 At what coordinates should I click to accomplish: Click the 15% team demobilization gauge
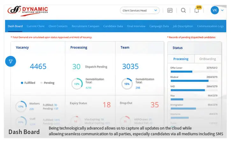click(x=127, y=84)
